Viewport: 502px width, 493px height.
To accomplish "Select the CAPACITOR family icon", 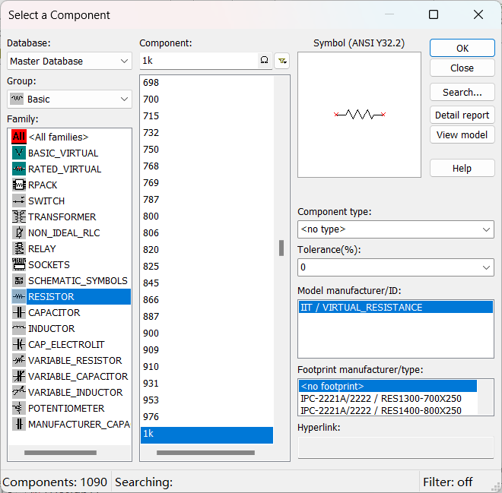I will pyautogui.click(x=19, y=313).
